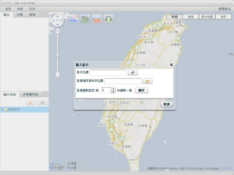This screenshot has height=175, width=234.
Task: Switch map to 地圖 view
Action: click(x=175, y=17)
